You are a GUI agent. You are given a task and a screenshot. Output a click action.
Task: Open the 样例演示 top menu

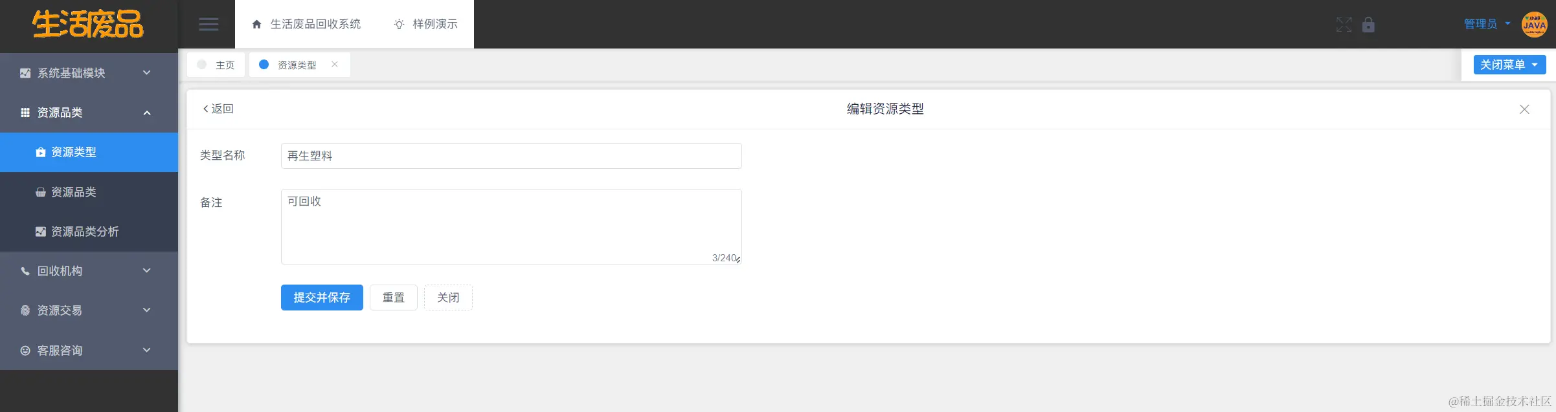[x=425, y=24]
